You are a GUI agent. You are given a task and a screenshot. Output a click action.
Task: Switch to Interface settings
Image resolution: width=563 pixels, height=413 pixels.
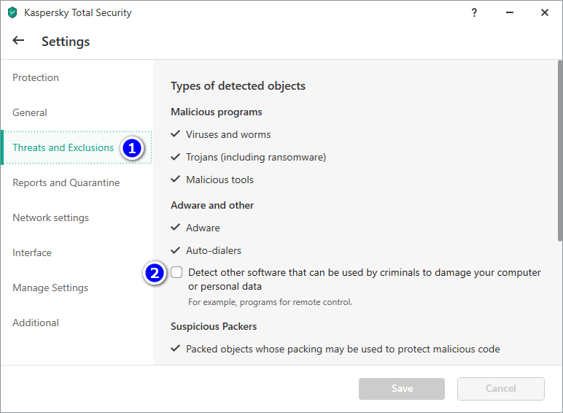pos(32,252)
